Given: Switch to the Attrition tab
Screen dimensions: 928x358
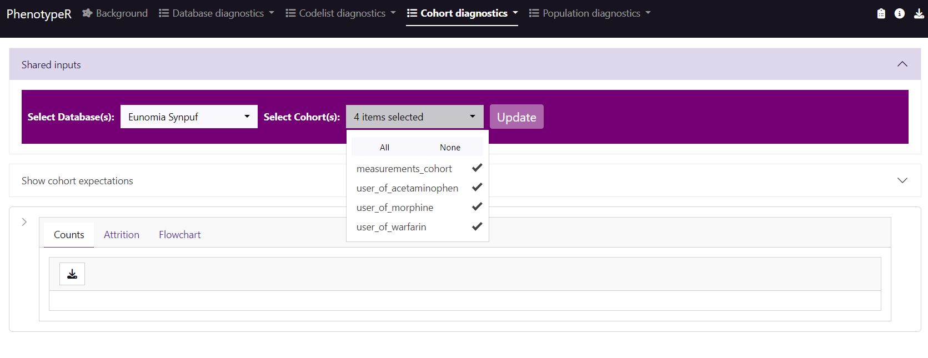Looking at the screenshot, I should click(x=122, y=235).
